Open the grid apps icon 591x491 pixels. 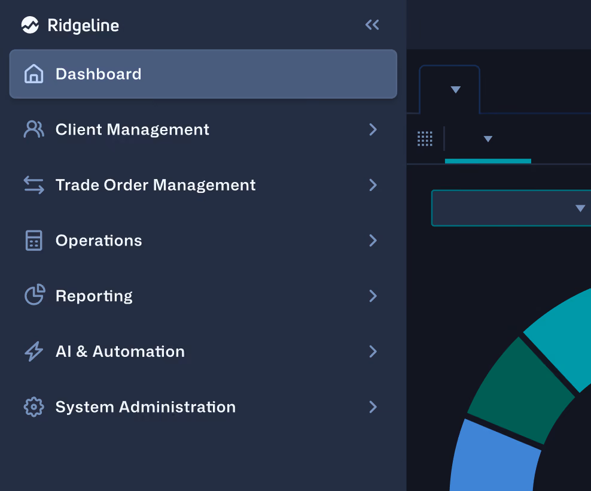(425, 138)
